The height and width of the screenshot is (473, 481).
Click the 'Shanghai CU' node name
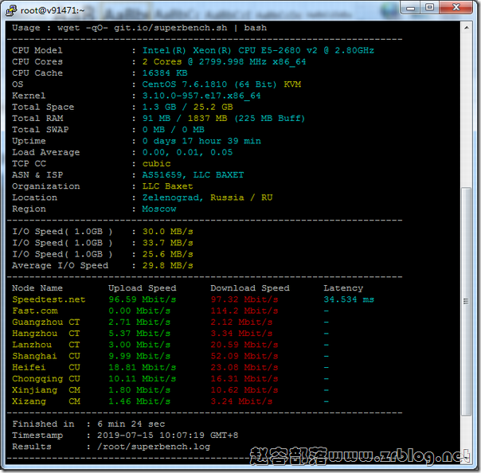tap(46, 356)
